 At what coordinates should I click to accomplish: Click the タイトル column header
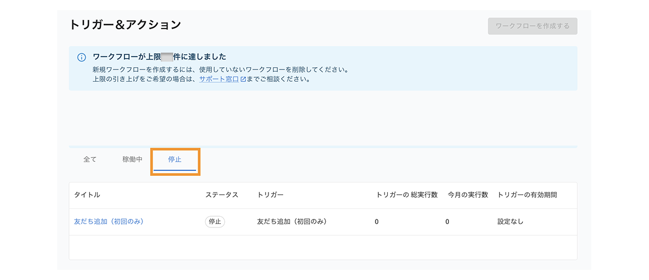tap(87, 195)
